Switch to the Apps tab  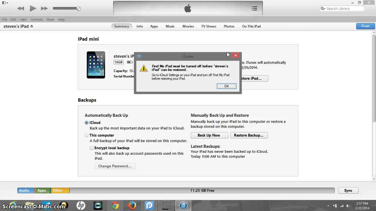(154, 26)
